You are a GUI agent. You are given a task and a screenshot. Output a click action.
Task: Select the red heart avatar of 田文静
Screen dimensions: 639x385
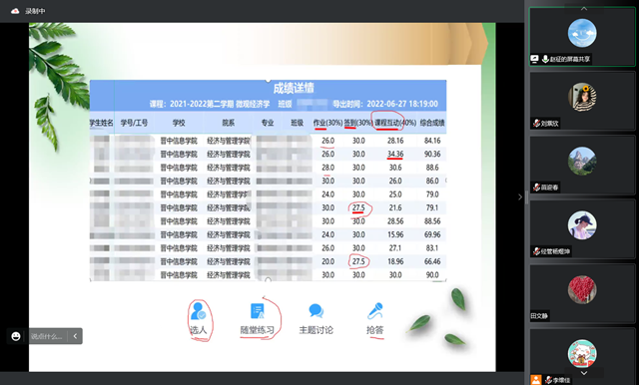582,289
